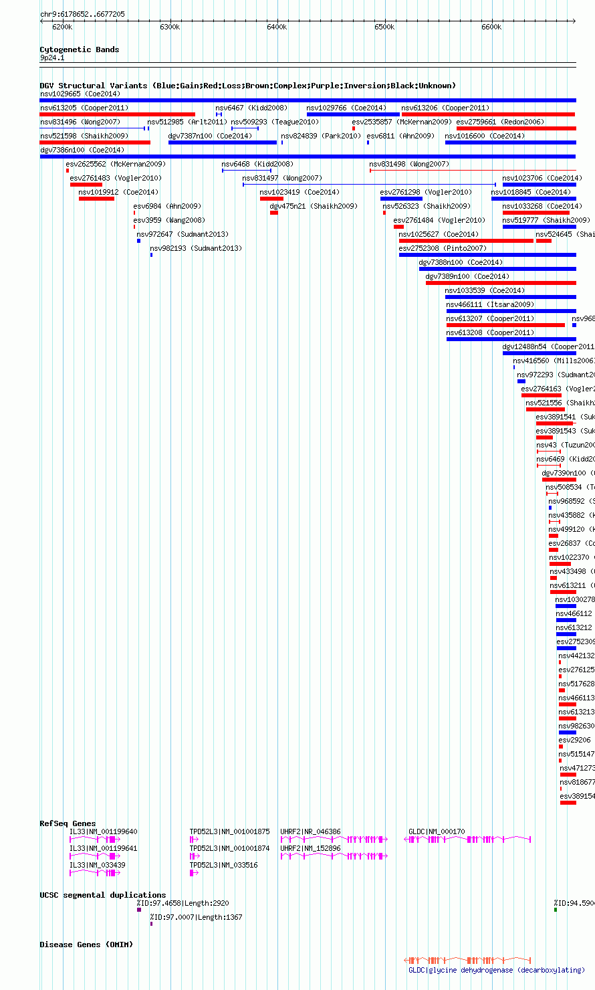
Task: Click the nsv1029665 (Coe2014) variant label
Action: coord(80,94)
